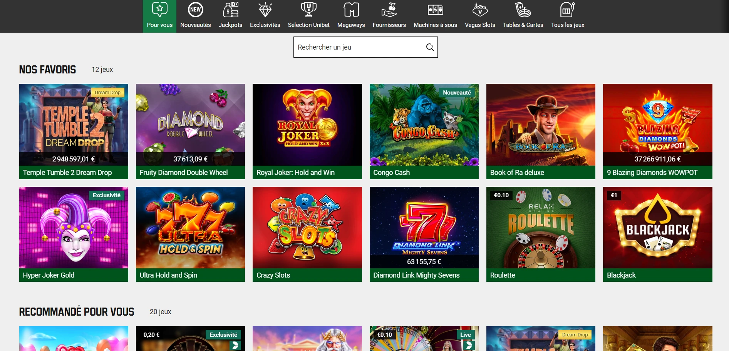Click the Exclusivité badge on Hyper Joker Gold
729x351 pixels.
[106, 195]
